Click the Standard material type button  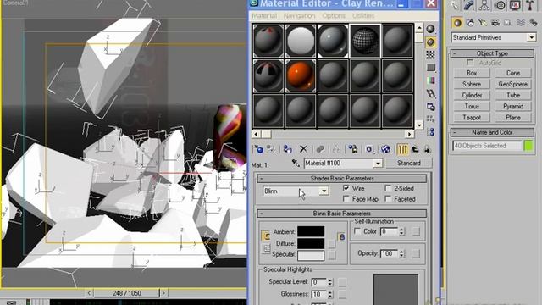[409, 163]
